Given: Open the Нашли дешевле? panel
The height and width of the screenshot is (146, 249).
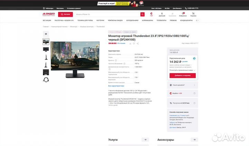Looking at the screenshot, I should pyautogui.click(x=183, y=85).
